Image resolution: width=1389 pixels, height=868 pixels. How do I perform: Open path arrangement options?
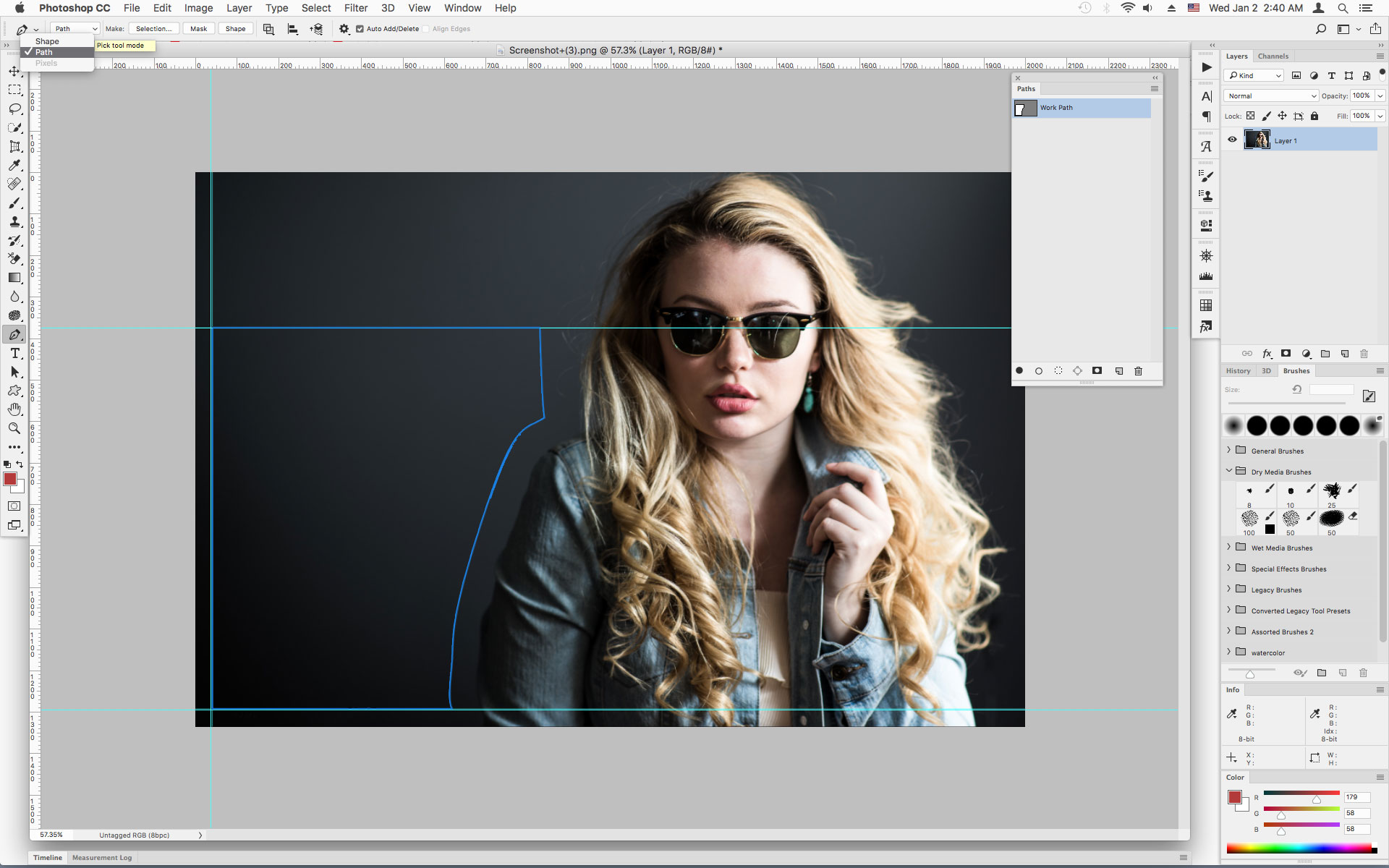click(x=316, y=29)
